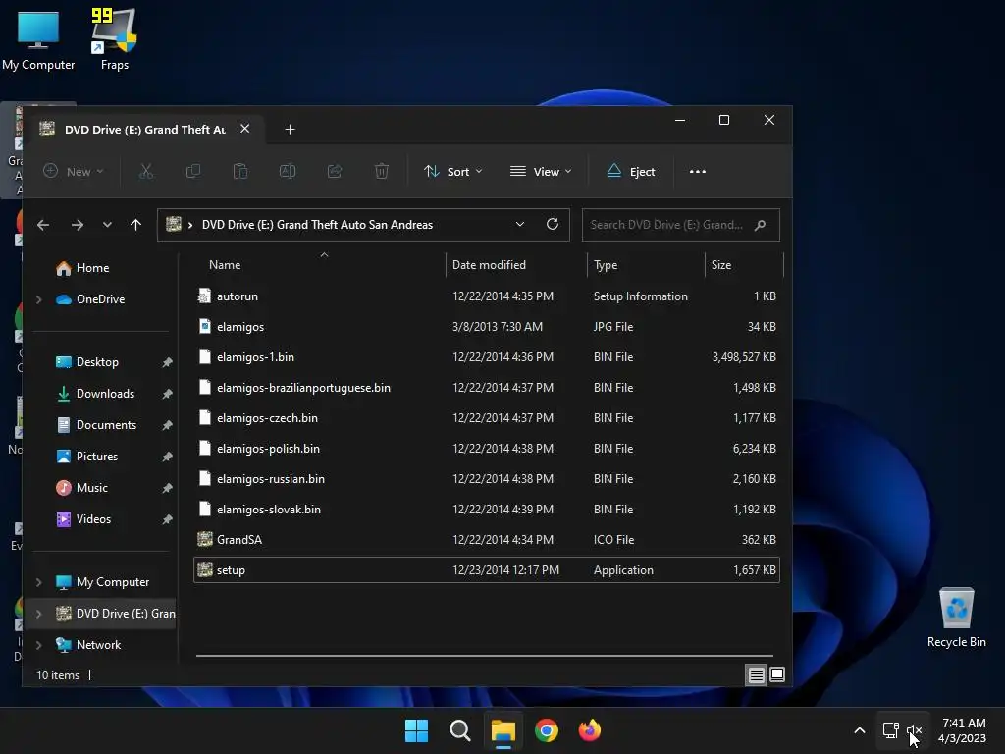Image resolution: width=1005 pixels, height=754 pixels.
Task: Sort by Date modified column
Action: click(489, 265)
